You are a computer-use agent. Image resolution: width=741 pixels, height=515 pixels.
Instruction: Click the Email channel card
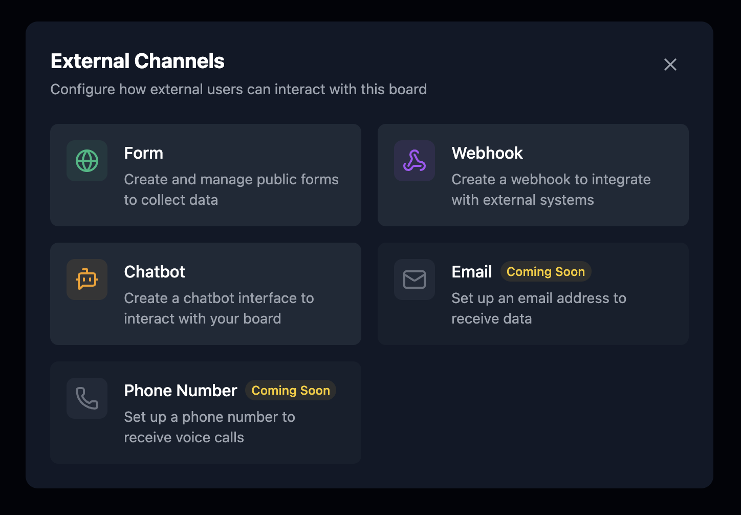533,294
